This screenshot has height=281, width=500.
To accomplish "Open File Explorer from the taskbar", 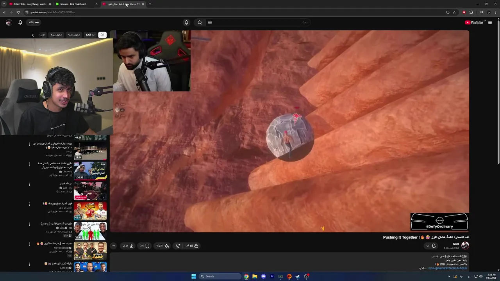I will [255, 276].
